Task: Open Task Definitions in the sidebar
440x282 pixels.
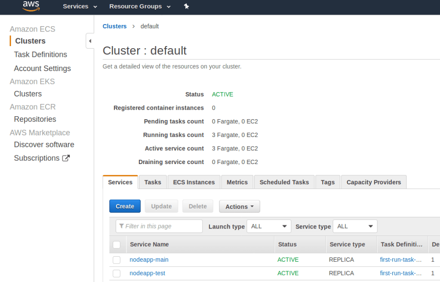Action: 40,55
